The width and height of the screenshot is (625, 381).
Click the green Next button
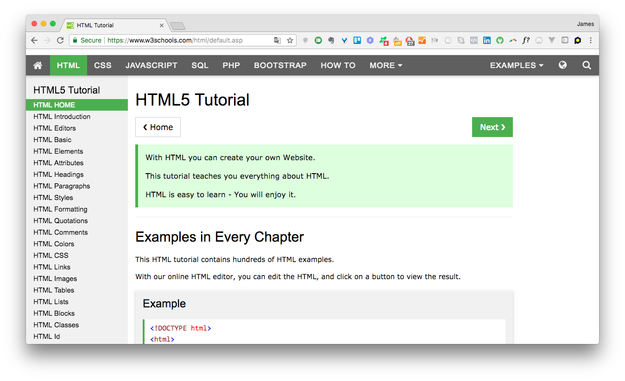(492, 127)
